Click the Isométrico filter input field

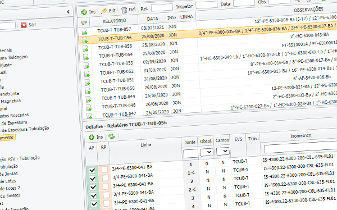click(301, 148)
